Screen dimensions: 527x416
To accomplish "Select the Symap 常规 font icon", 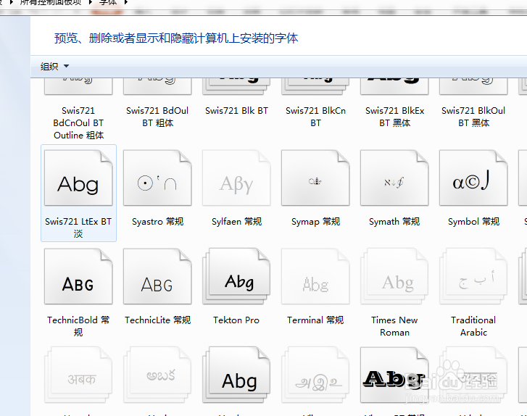I will coord(315,178).
